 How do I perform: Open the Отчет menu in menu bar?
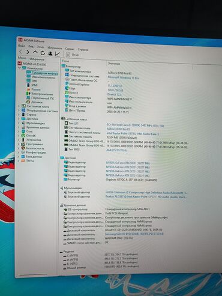(x=40, y=47)
